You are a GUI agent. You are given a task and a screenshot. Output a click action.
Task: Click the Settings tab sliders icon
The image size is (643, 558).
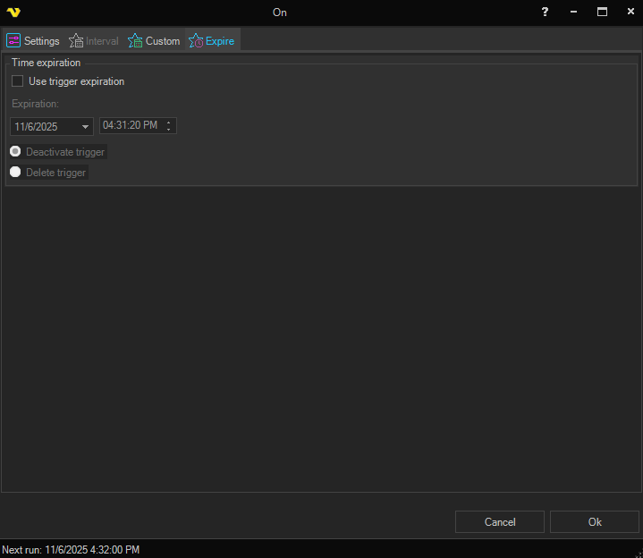coord(13,41)
